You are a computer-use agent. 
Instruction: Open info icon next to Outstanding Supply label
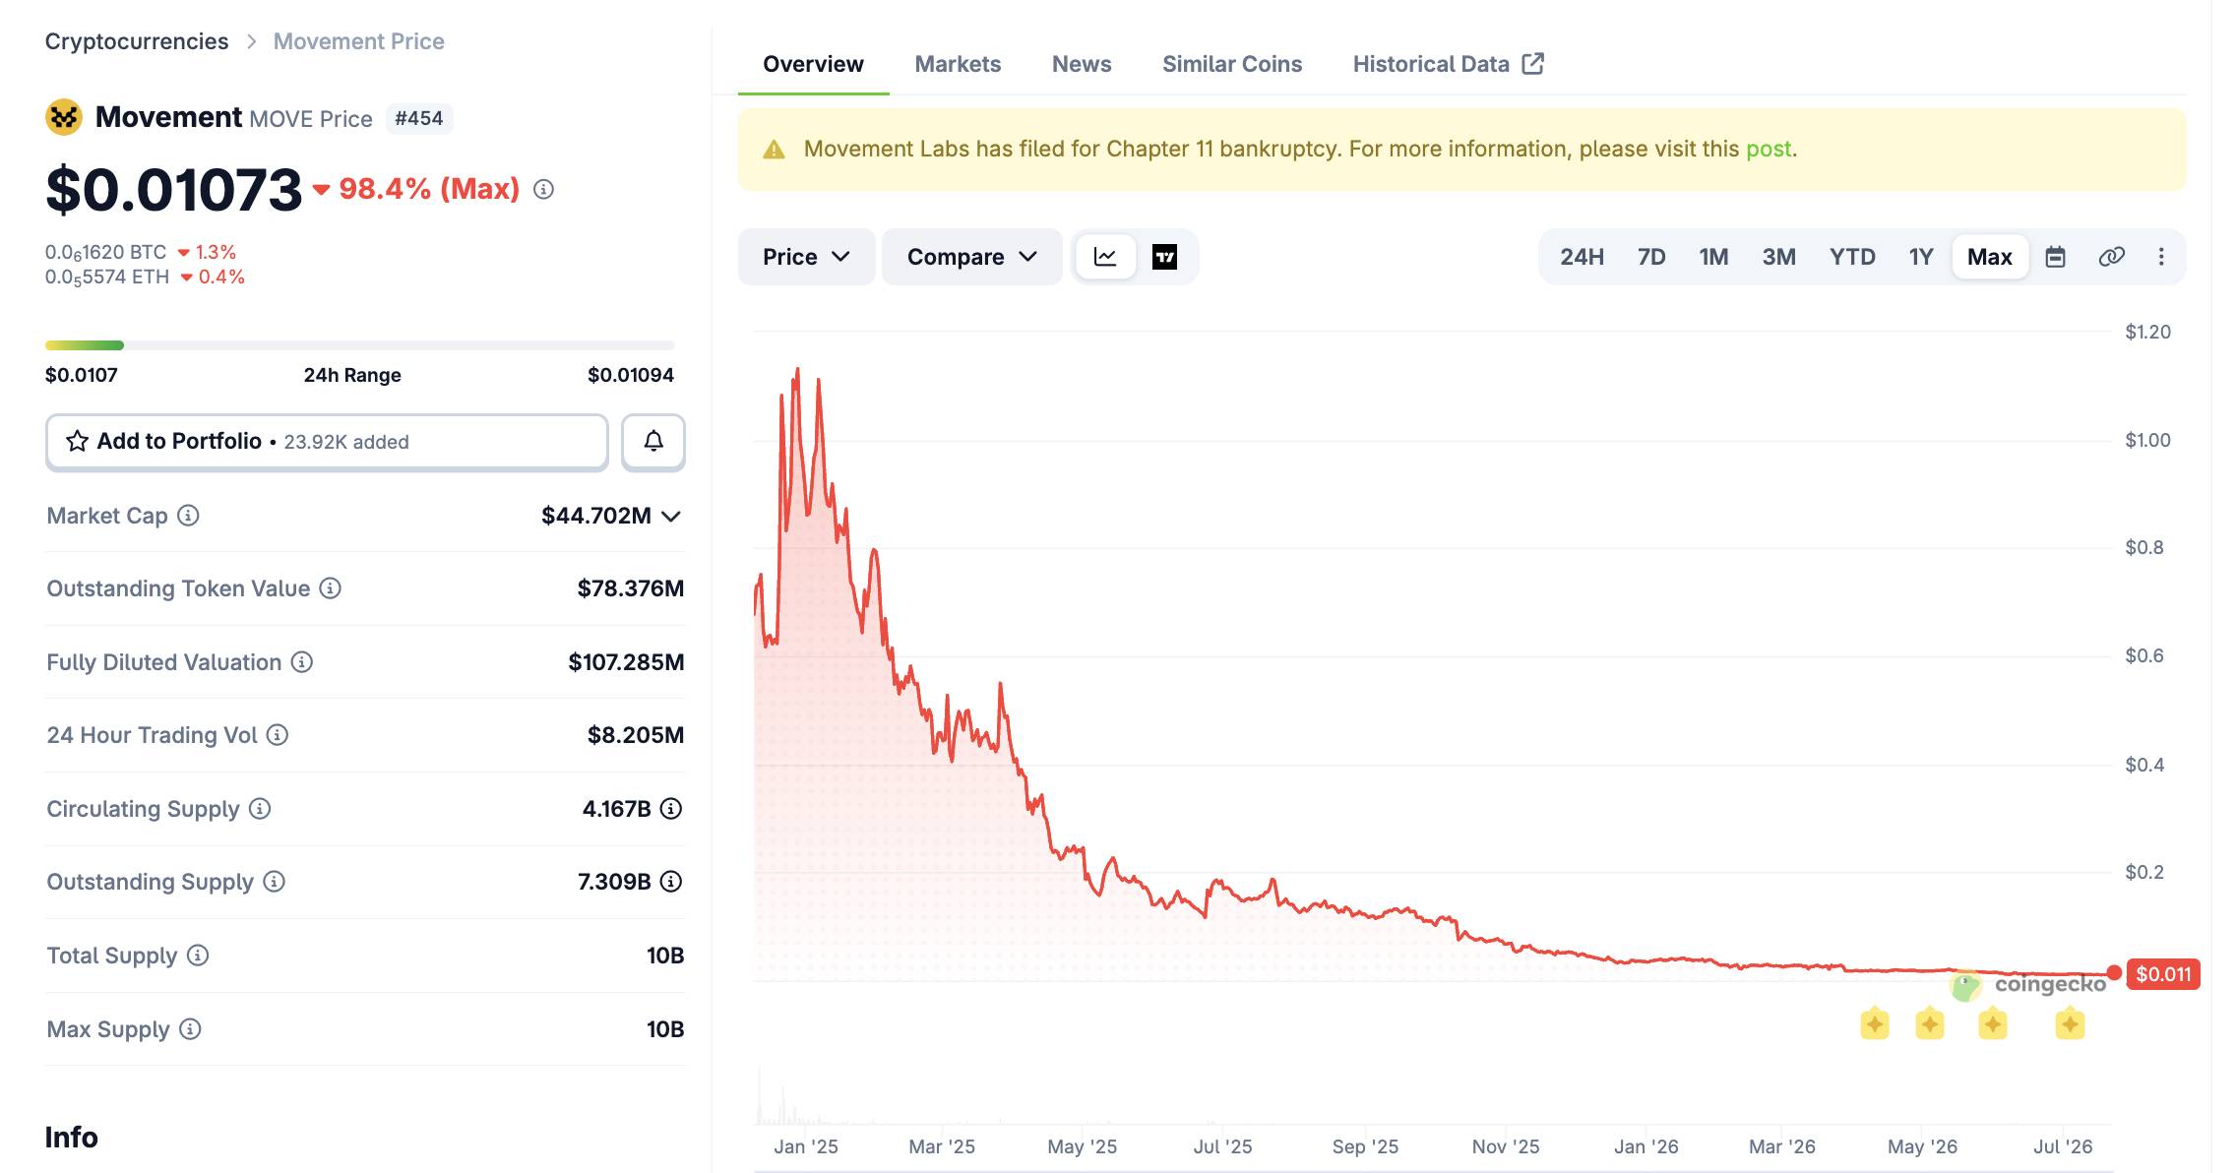[275, 882]
